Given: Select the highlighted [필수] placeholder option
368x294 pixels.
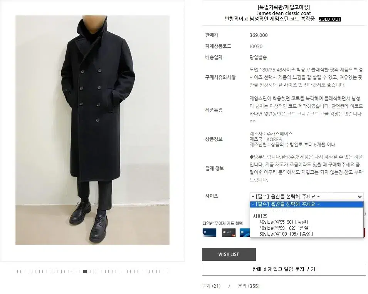Looking at the screenshot, I should 306,204.
